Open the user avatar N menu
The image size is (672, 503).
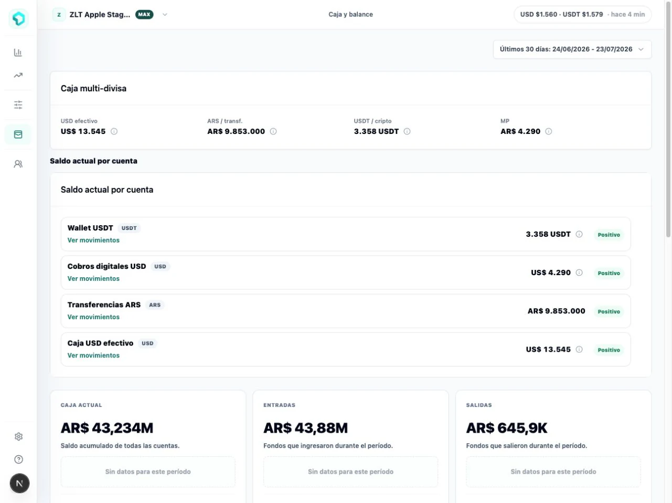coord(19,484)
